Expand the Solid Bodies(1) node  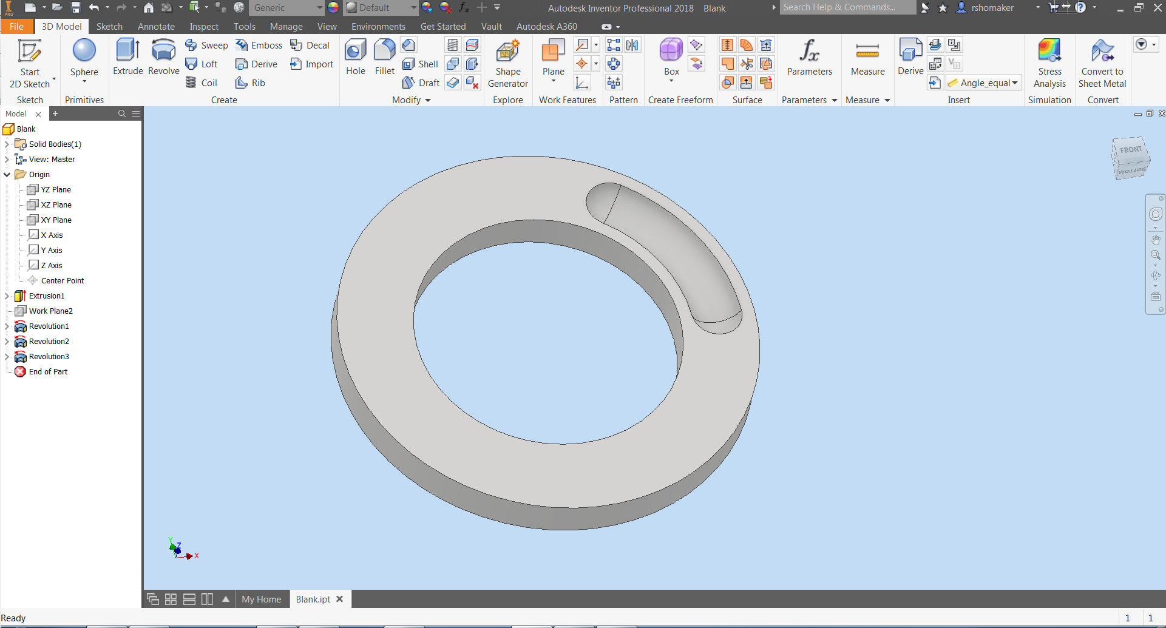(x=7, y=144)
